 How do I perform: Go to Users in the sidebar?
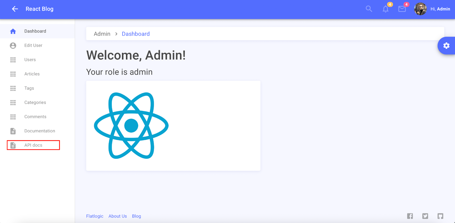coord(37,60)
